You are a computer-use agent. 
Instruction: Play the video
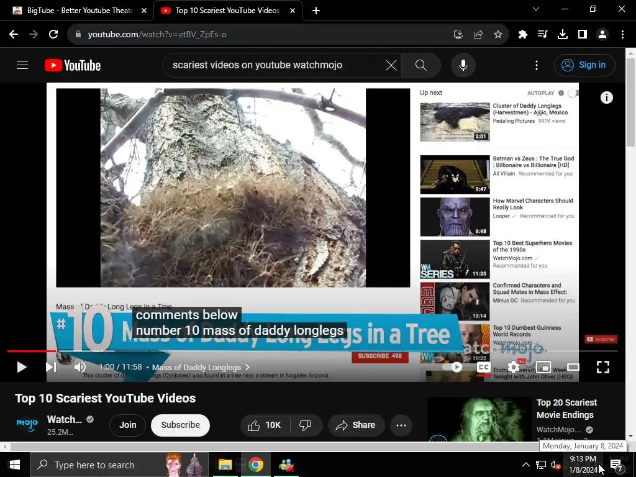pyautogui.click(x=22, y=367)
